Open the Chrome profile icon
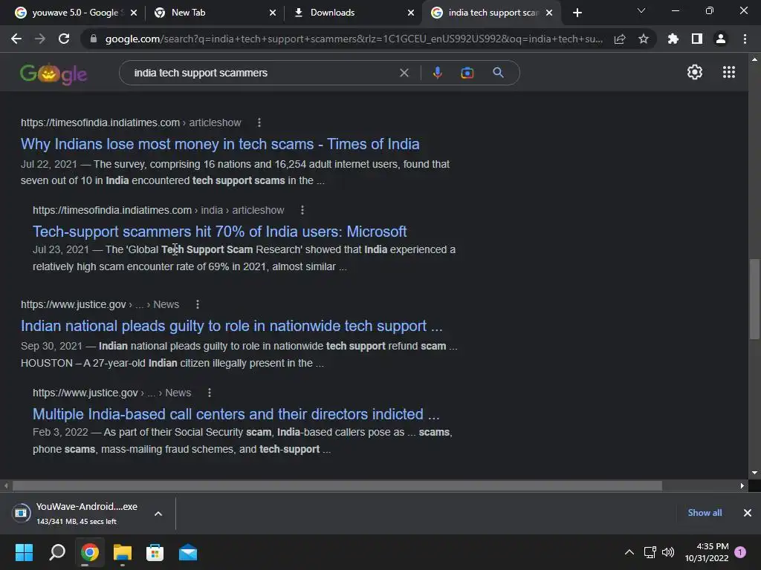The height and width of the screenshot is (570, 761). coord(721,39)
